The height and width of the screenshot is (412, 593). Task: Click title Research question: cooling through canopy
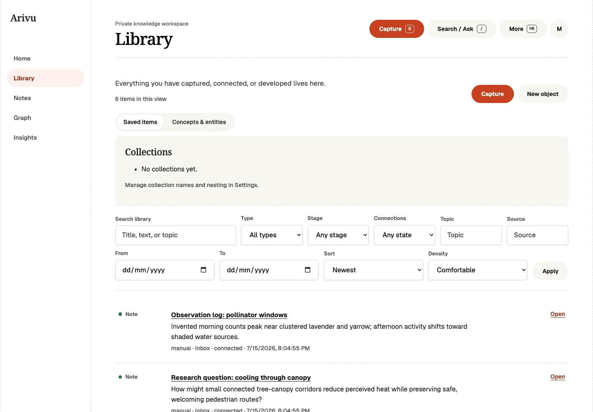point(241,378)
